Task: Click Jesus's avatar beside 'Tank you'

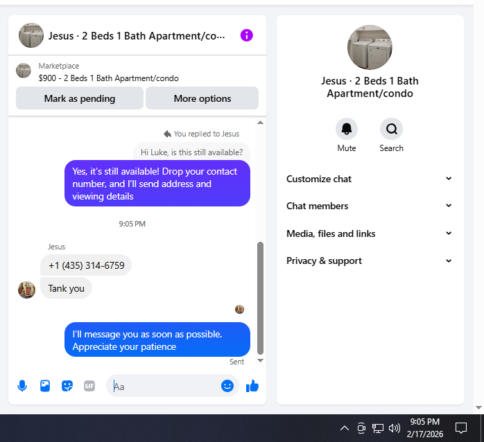Action: [x=26, y=290]
